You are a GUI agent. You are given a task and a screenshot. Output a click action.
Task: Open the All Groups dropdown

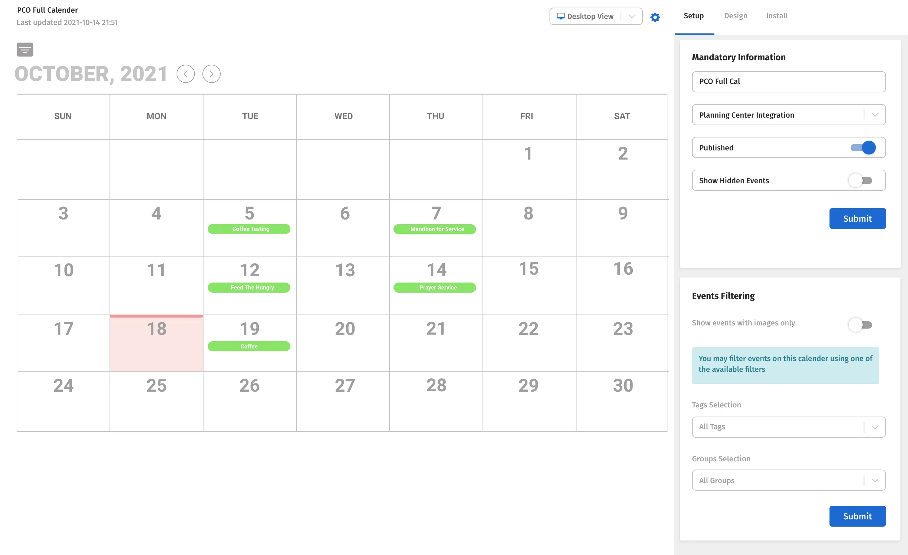[875, 480]
